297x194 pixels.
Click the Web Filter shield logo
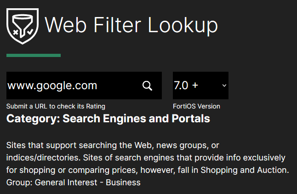(23, 26)
